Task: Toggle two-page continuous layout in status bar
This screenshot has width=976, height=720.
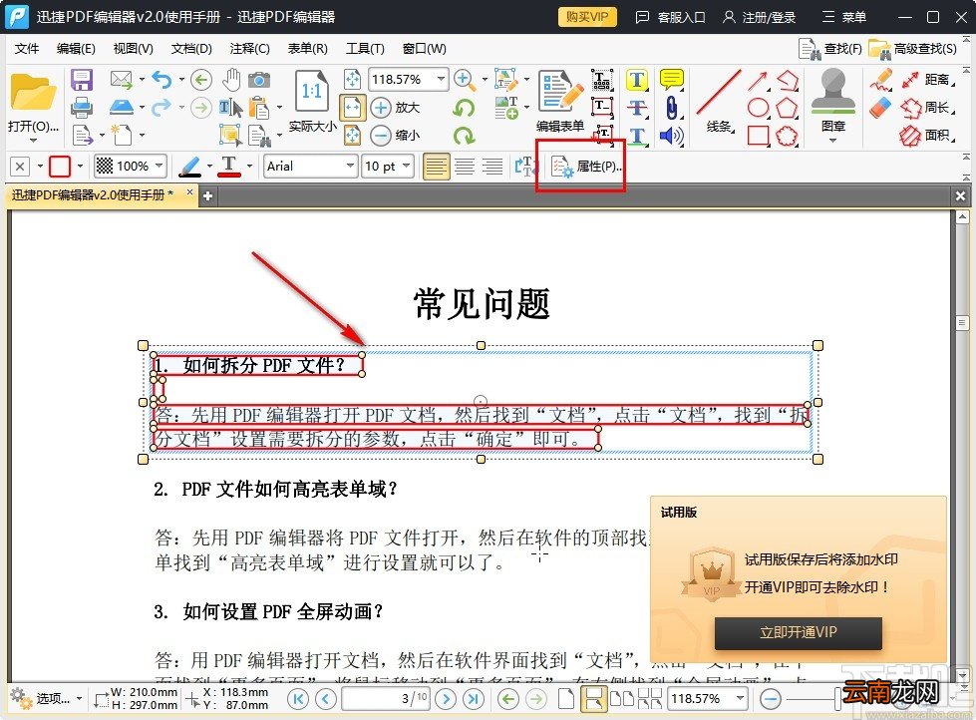Action: [x=649, y=699]
